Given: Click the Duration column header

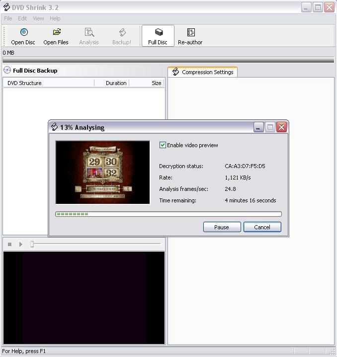Looking at the screenshot, I should point(112,83).
